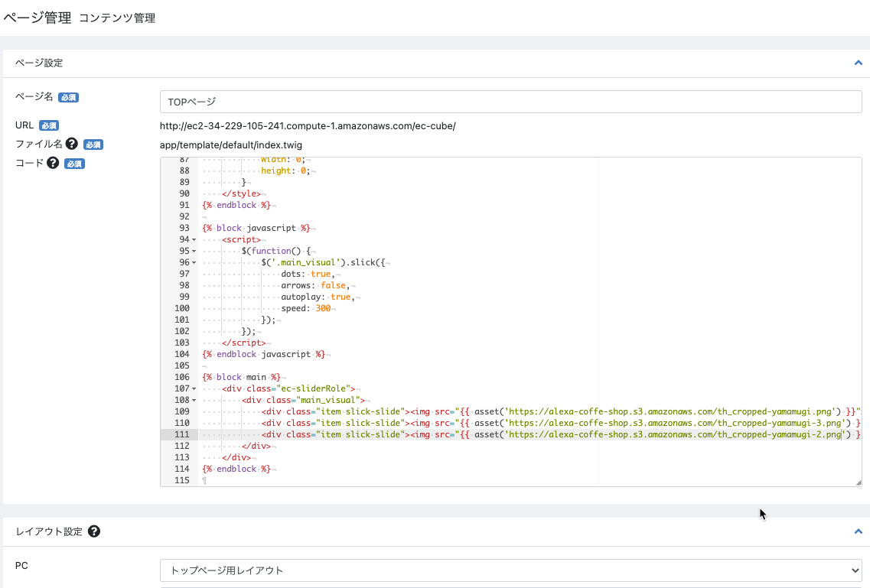This screenshot has width=870, height=588.
Task: Fold code at line 107 ec-sliderRole div
Action: (x=194, y=388)
